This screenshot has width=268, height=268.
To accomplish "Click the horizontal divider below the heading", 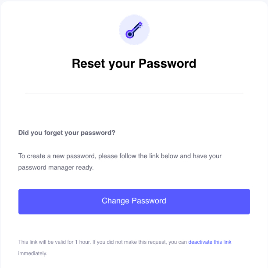I will (x=134, y=94).
